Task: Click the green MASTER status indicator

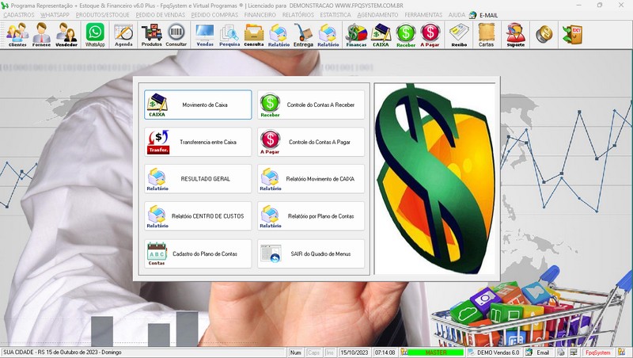Action: (x=436, y=352)
